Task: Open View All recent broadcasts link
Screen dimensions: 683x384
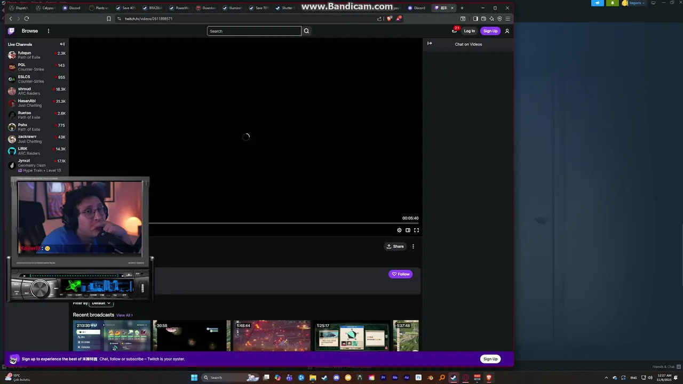Action: tap(124, 315)
